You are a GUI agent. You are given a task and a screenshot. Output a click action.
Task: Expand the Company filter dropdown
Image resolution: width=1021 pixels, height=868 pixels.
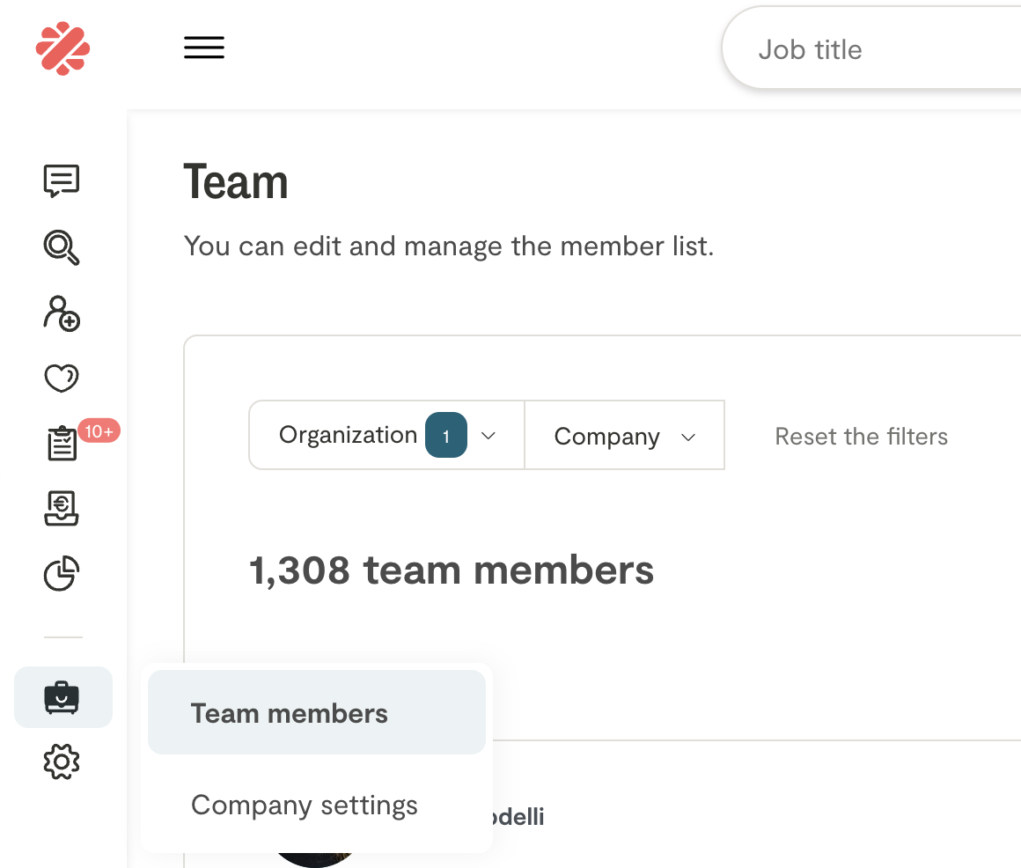tap(624, 437)
